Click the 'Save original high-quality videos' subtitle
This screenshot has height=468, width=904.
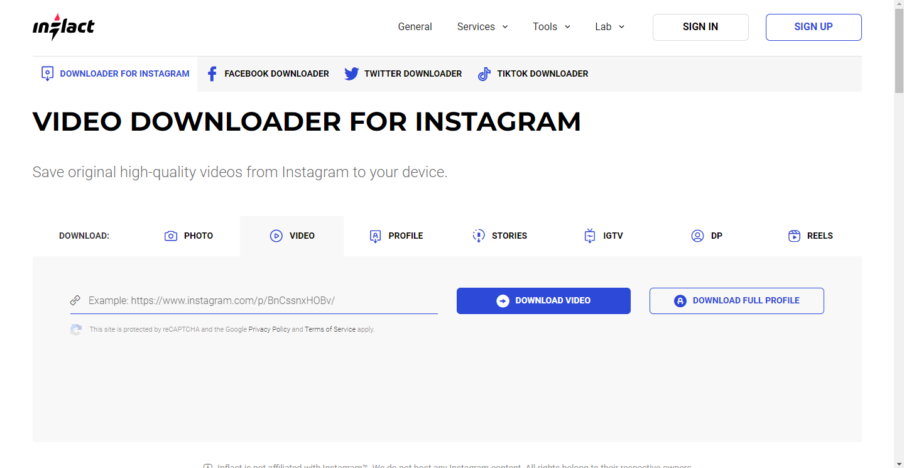pos(240,172)
